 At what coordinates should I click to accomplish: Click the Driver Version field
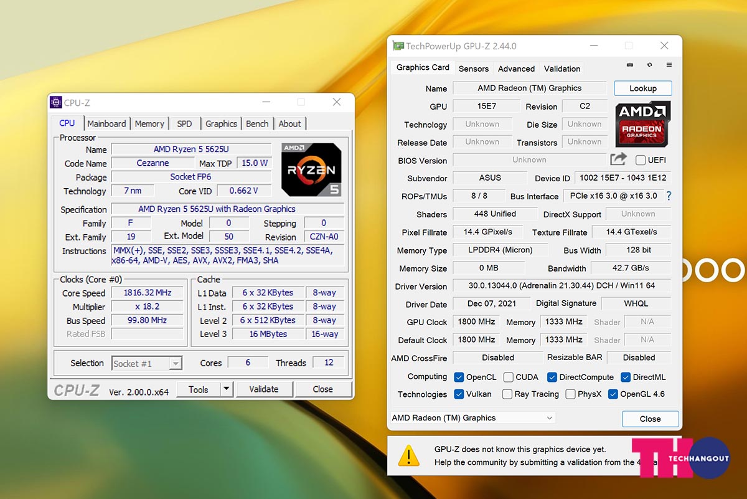[561, 285]
